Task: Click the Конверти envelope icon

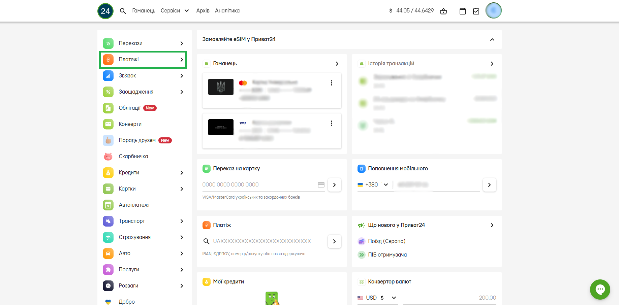Action: 108,124
